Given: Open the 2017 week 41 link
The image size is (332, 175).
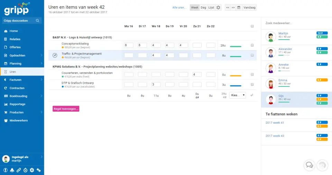Looking at the screenshot, I should (x=275, y=123).
